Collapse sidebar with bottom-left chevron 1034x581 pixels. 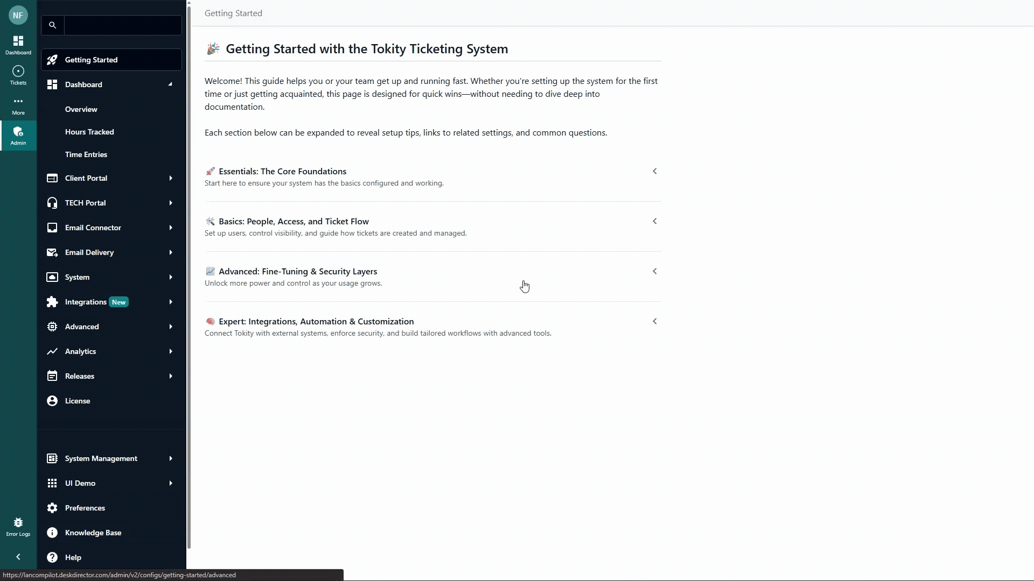click(18, 557)
